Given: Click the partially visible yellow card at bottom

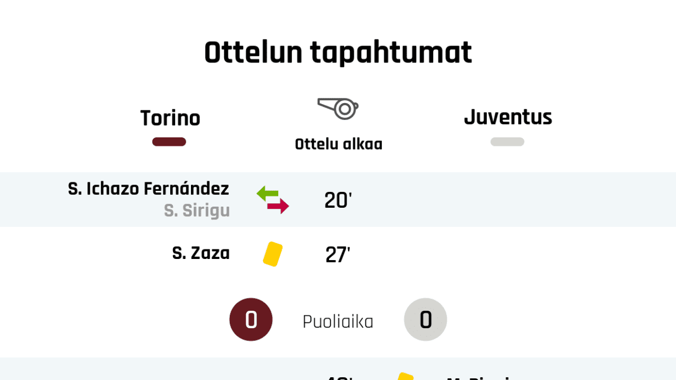Looking at the screenshot, I should click(405, 377).
